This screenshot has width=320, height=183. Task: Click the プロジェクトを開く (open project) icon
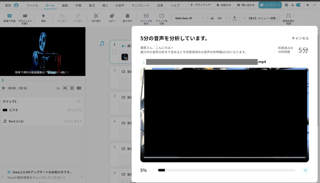point(25,16)
